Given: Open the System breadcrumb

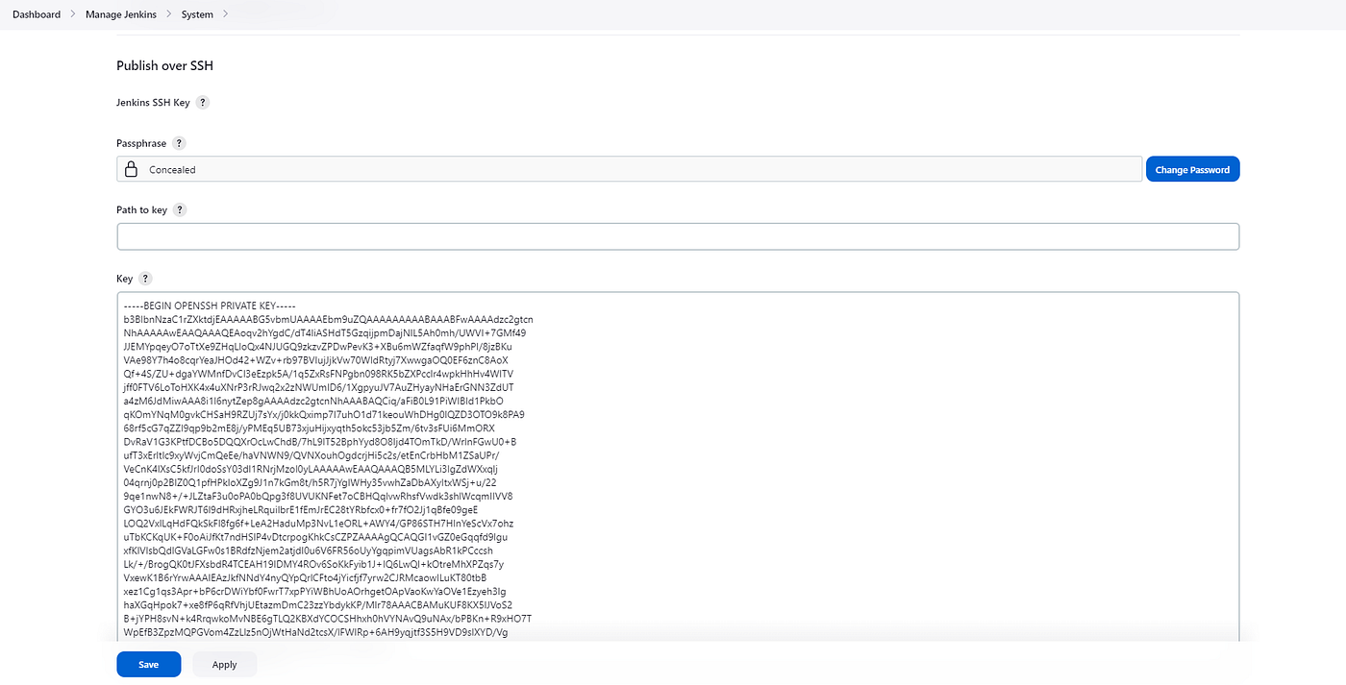Looking at the screenshot, I should pos(197,14).
